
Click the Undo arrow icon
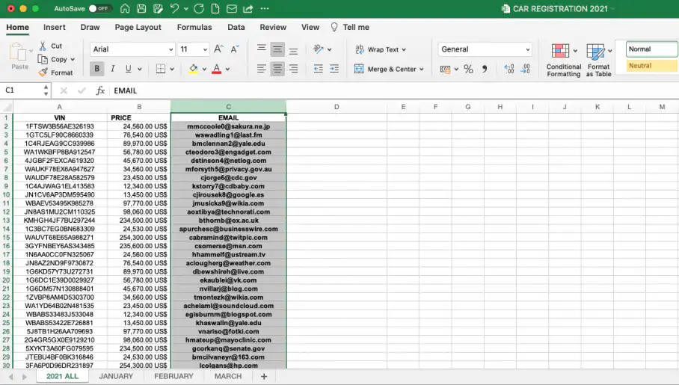tap(174, 9)
